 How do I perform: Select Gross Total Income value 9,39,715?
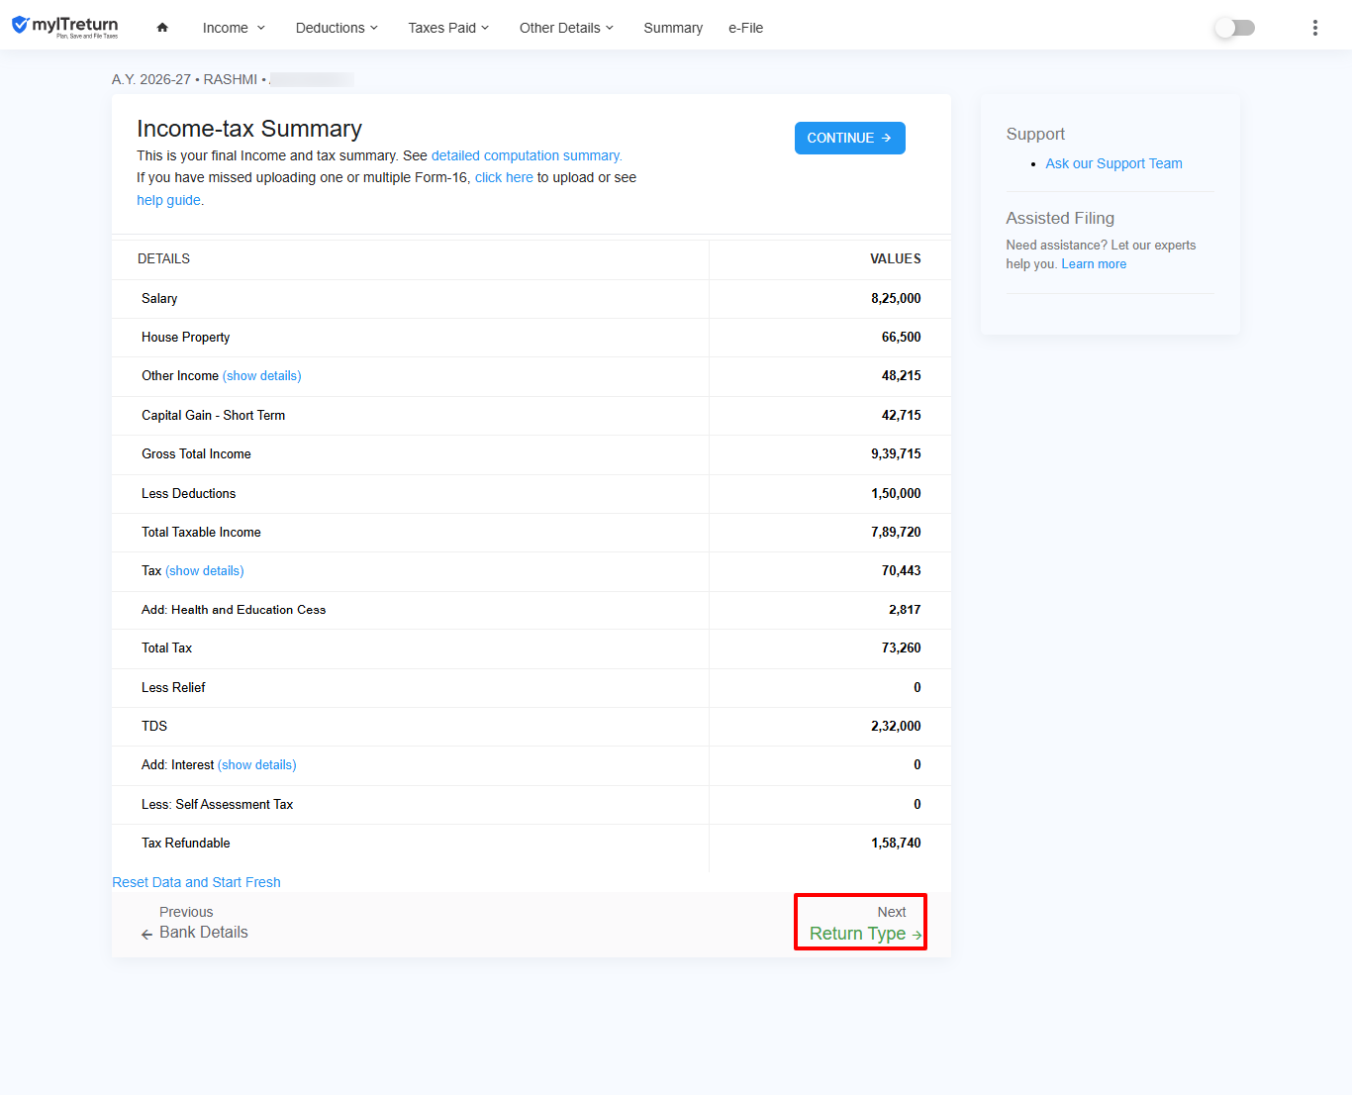tap(896, 454)
